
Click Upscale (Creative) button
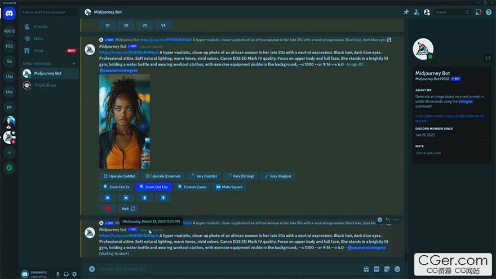coord(163,176)
